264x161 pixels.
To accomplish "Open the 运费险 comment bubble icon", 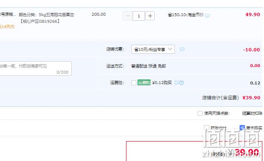I will pos(177,82).
